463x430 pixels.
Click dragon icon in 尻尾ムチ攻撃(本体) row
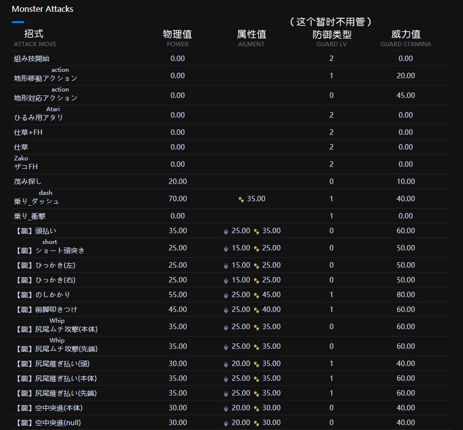(x=226, y=328)
